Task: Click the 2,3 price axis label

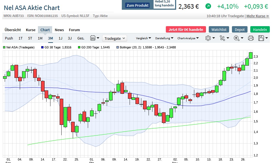Action: (256, 56)
